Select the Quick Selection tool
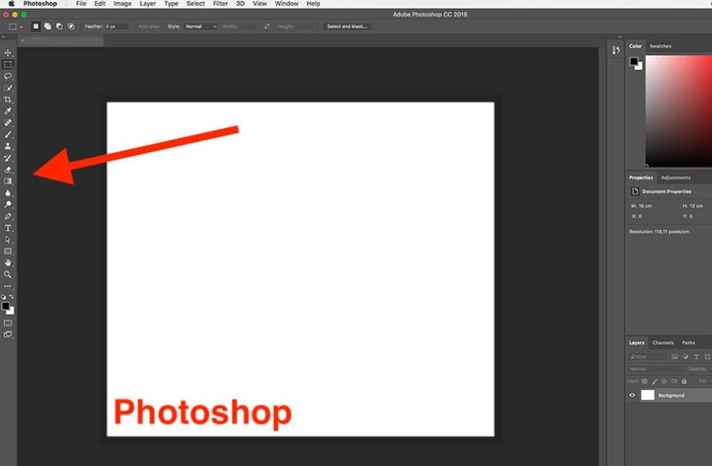Viewport: 712px width, 466px height. pyautogui.click(x=8, y=88)
